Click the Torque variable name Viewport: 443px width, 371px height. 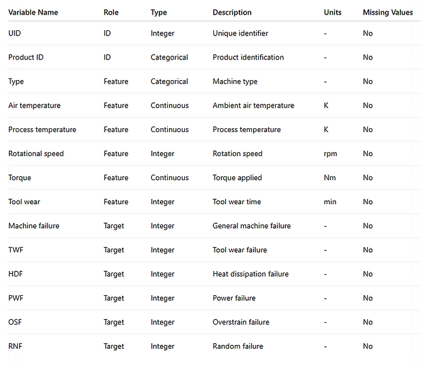click(x=20, y=178)
